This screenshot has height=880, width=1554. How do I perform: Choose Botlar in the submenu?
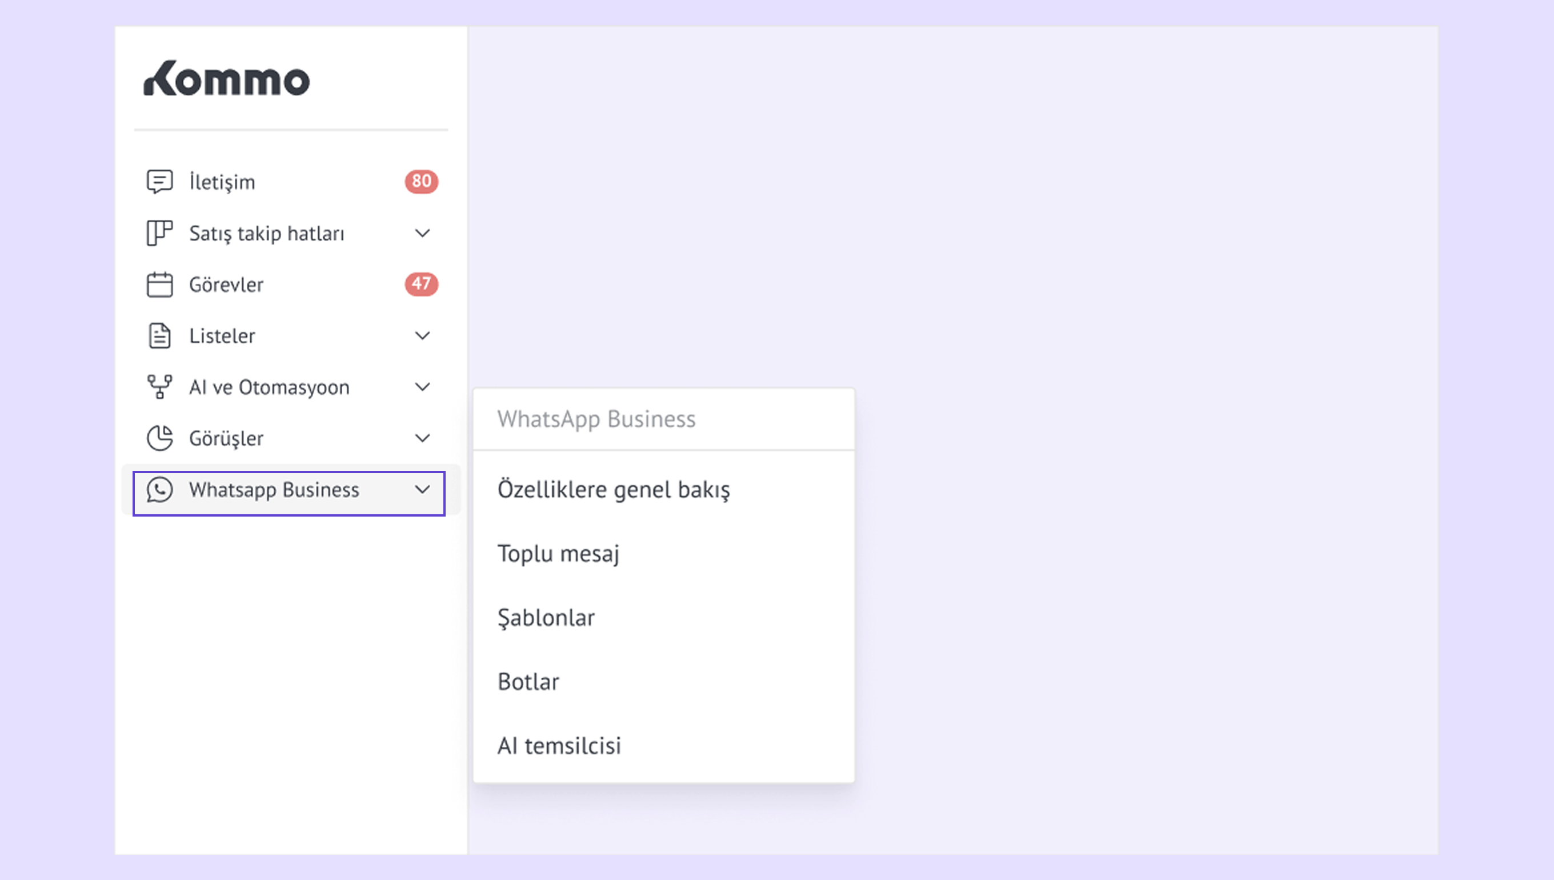(528, 682)
